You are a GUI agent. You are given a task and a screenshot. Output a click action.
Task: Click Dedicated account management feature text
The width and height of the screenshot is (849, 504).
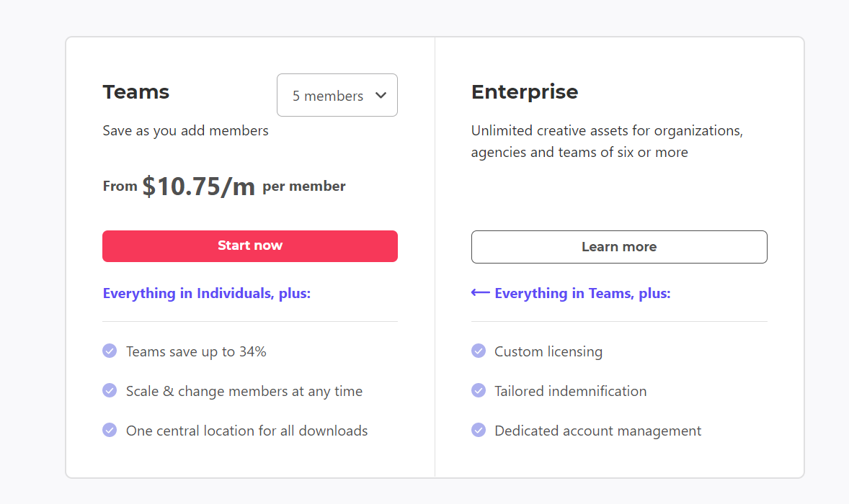pyautogui.click(x=597, y=431)
